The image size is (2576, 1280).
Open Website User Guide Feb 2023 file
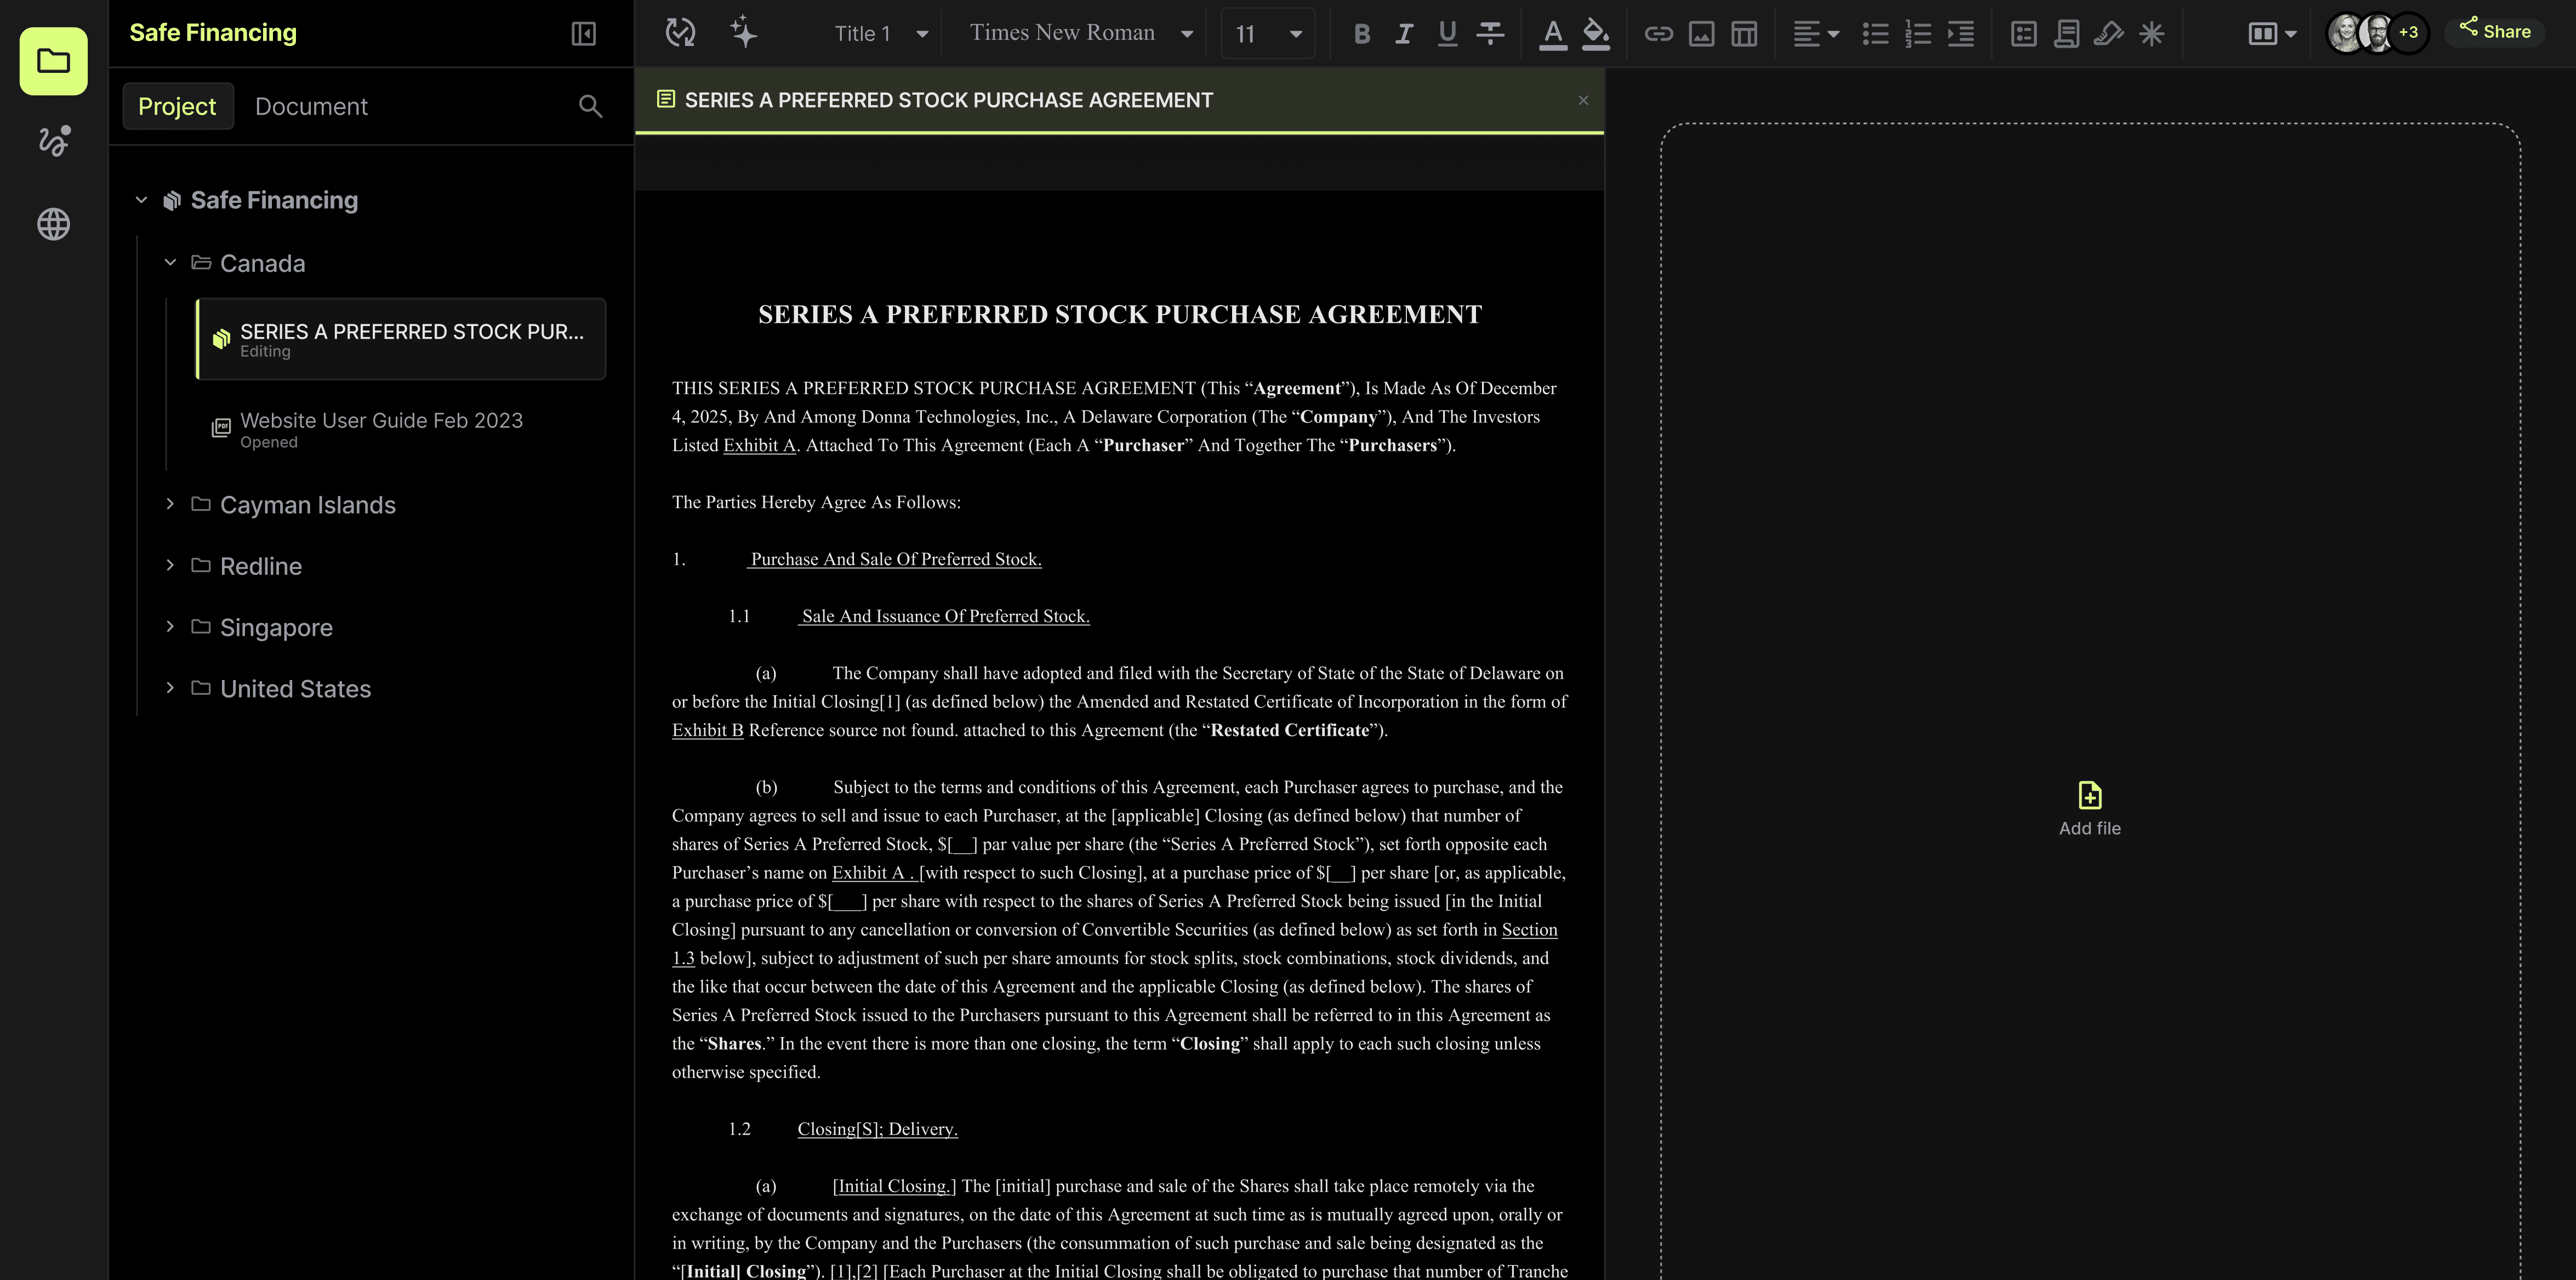381,429
